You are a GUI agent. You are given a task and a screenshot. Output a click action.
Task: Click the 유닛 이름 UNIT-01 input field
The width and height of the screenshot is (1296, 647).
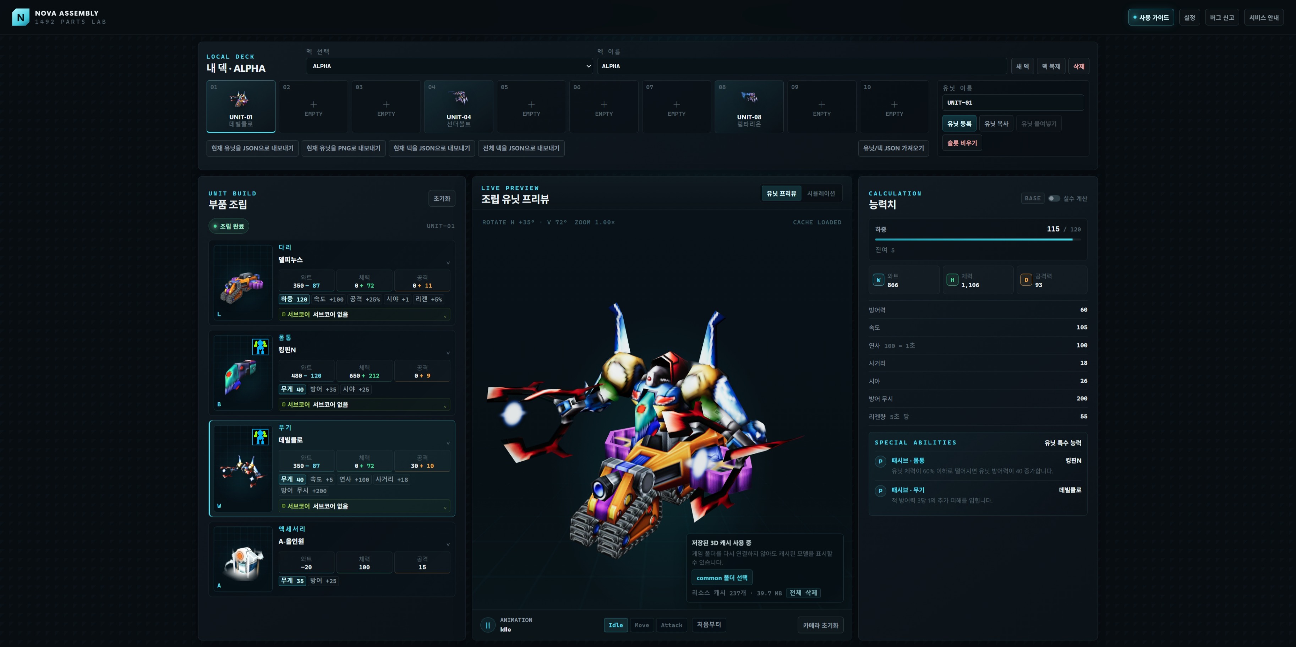(1013, 103)
